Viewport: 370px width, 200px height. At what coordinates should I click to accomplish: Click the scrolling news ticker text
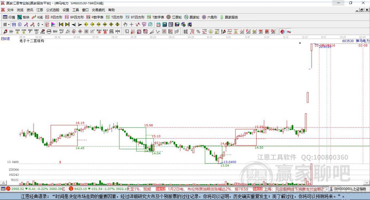click(x=228, y=189)
